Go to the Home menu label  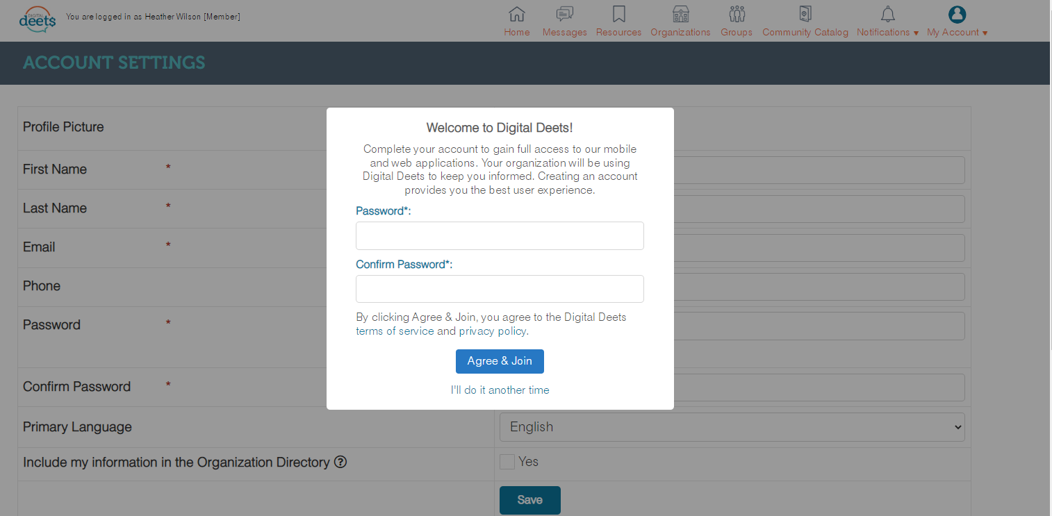[517, 33]
